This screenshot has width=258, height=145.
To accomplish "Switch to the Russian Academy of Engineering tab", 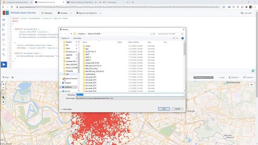I will click(82, 2).
